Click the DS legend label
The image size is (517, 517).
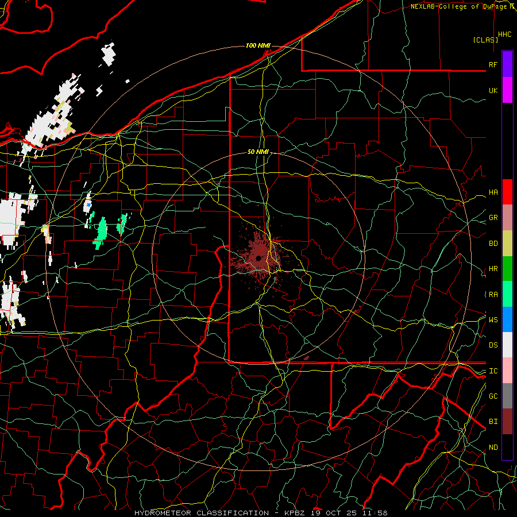pos(493,345)
